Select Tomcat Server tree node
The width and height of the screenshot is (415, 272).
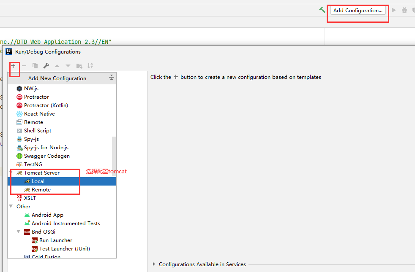[x=62, y=173]
